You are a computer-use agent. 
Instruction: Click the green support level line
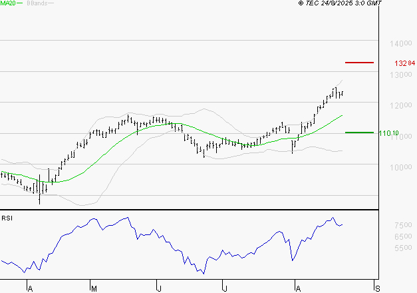tap(359, 133)
